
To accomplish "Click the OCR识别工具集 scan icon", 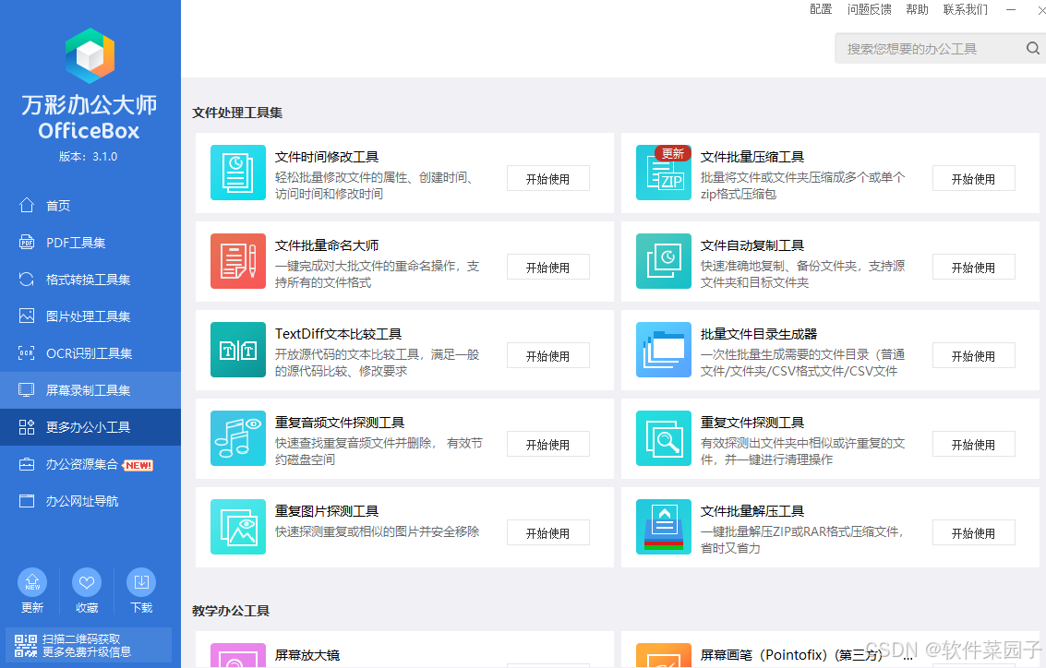I will click(x=27, y=352).
